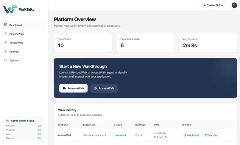The image size is (240, 145).
Task: Open the Dashboard menu item
Action: pos(24,25)
